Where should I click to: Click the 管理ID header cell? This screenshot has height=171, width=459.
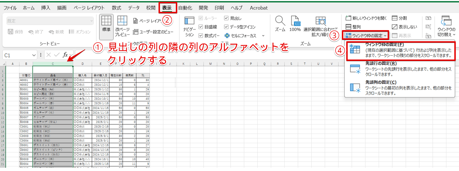[x=26, y=76]
